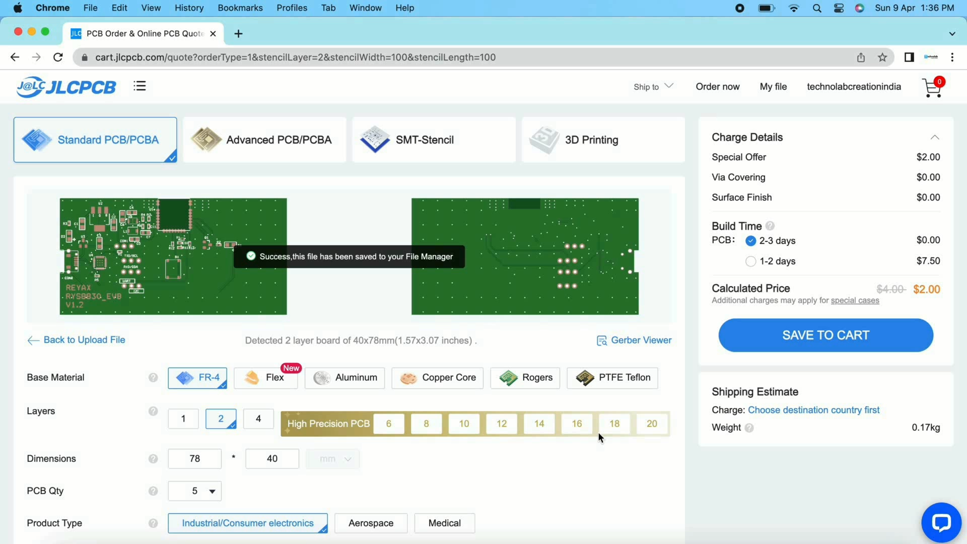Screen dimensions: 967x544
Task: Open the special cases link
Action: (855, 301)
